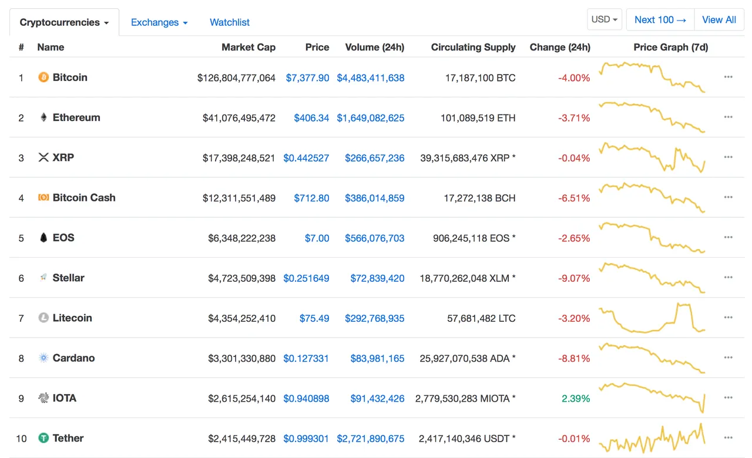
Task: Open the three-dot menu for Stellar
Action: click(728, 277)
